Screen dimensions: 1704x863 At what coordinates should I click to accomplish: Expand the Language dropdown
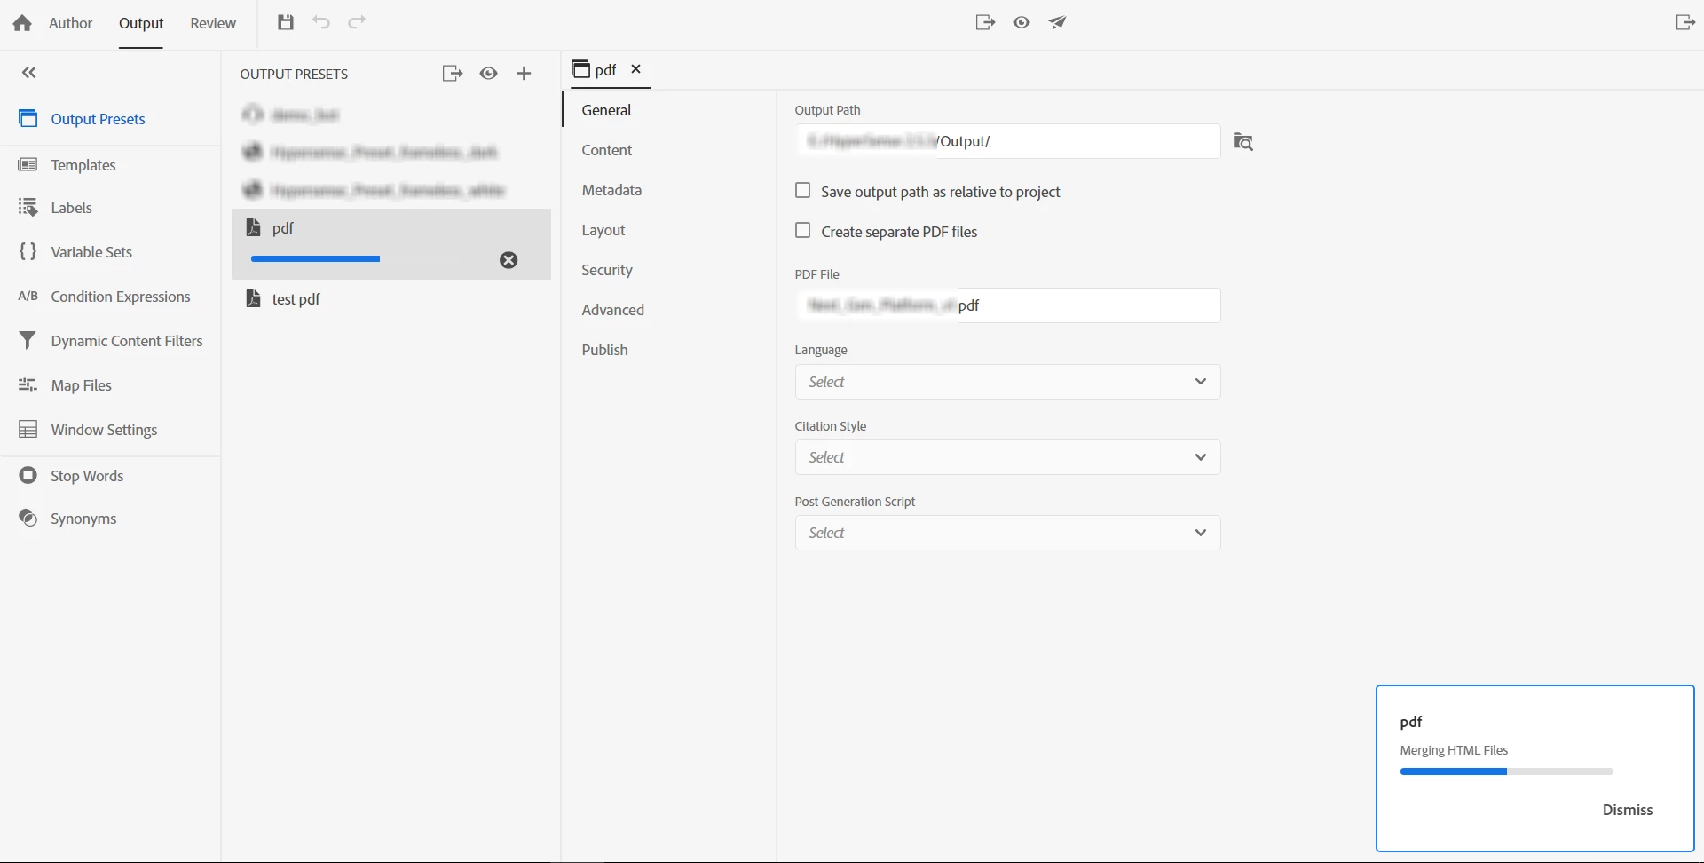(1007, 382)
